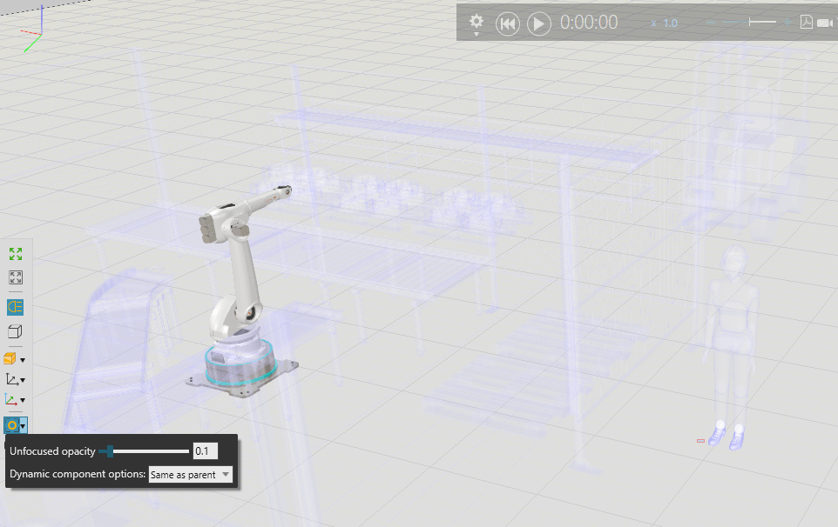Click the colored coordinate axes icon
This screenshot has width=838, height=527.
click(x=10, y=399)
